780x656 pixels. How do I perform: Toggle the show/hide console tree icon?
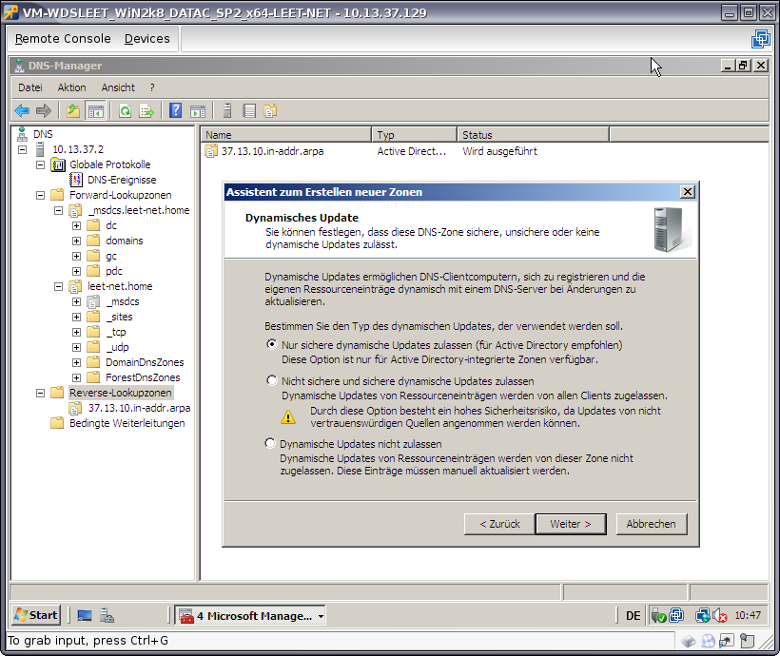coord(95,111)
